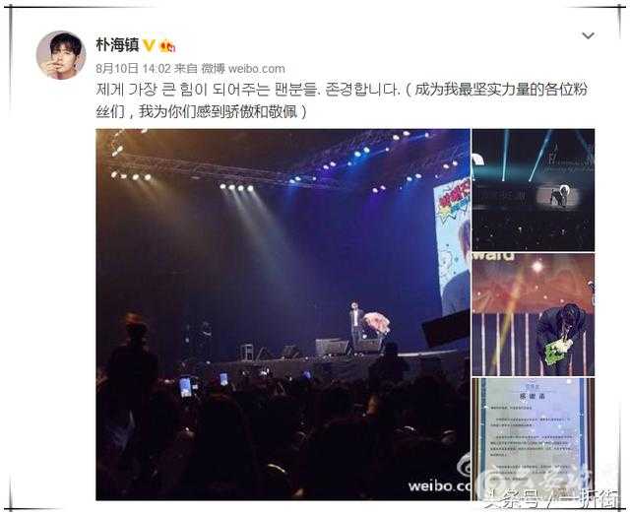Viewport: 630px width, 516px height.
Task: Click the weibo.co watermark text
Action: (439, 486)
